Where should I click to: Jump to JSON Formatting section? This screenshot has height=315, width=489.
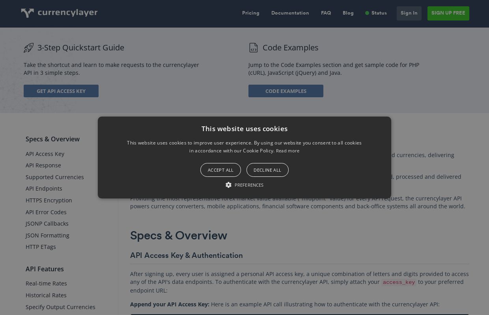tap(47, 235)
